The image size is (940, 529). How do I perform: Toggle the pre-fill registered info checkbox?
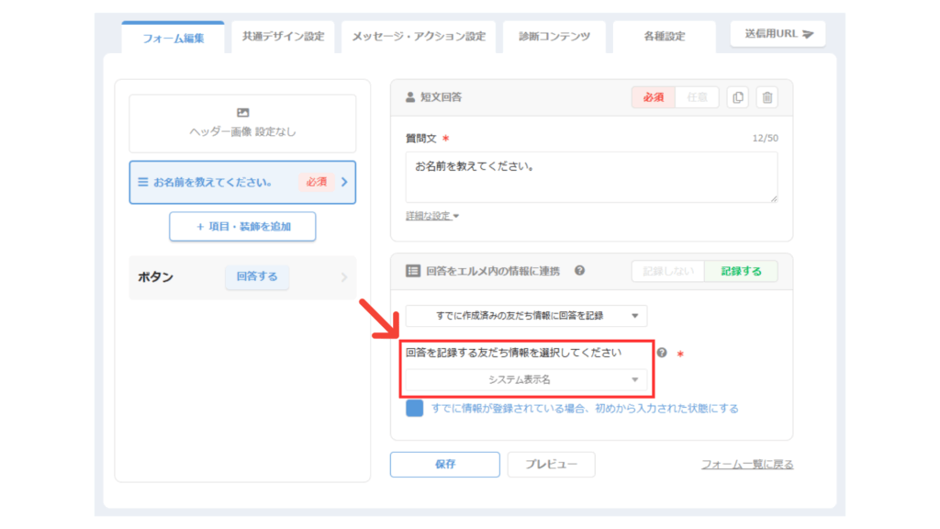[415, 408]
